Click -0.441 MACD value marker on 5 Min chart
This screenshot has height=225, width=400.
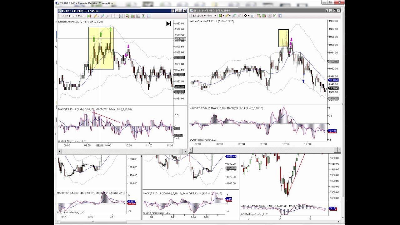[332, 131]
